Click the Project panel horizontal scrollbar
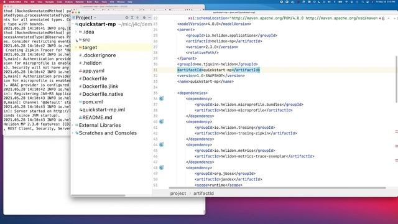This screenshot has height=224, width=398. 98,195
